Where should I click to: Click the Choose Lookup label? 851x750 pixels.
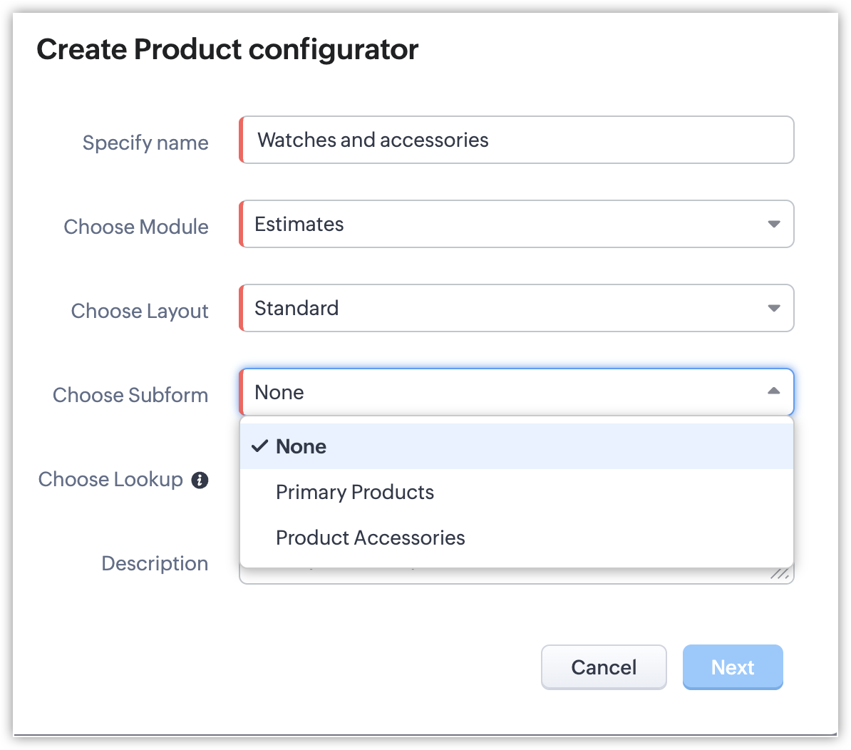110,479
